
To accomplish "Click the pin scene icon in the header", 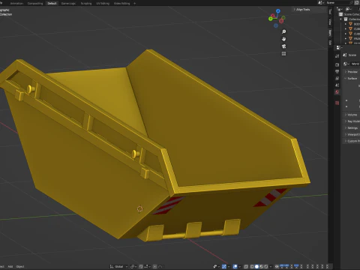I will 352,2.
